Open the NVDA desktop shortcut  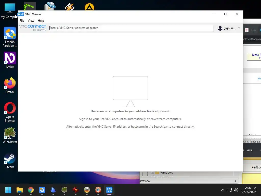click(10, 60)
